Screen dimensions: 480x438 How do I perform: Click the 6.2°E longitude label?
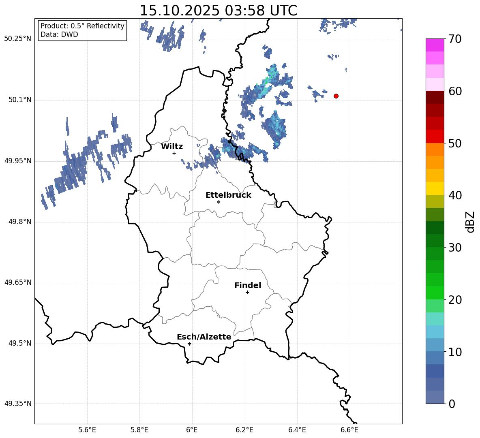(x=244, y=430)
